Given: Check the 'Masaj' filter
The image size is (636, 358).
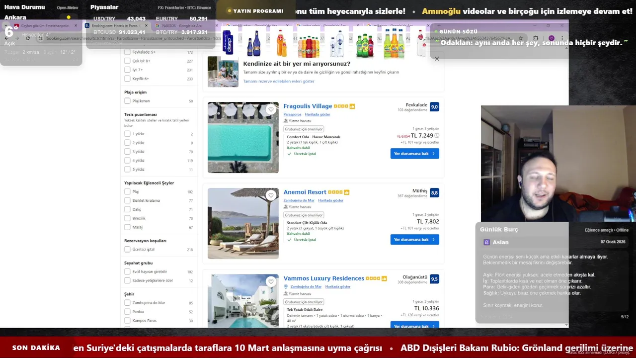Looking at the screenshot, I should click(127, 227).
